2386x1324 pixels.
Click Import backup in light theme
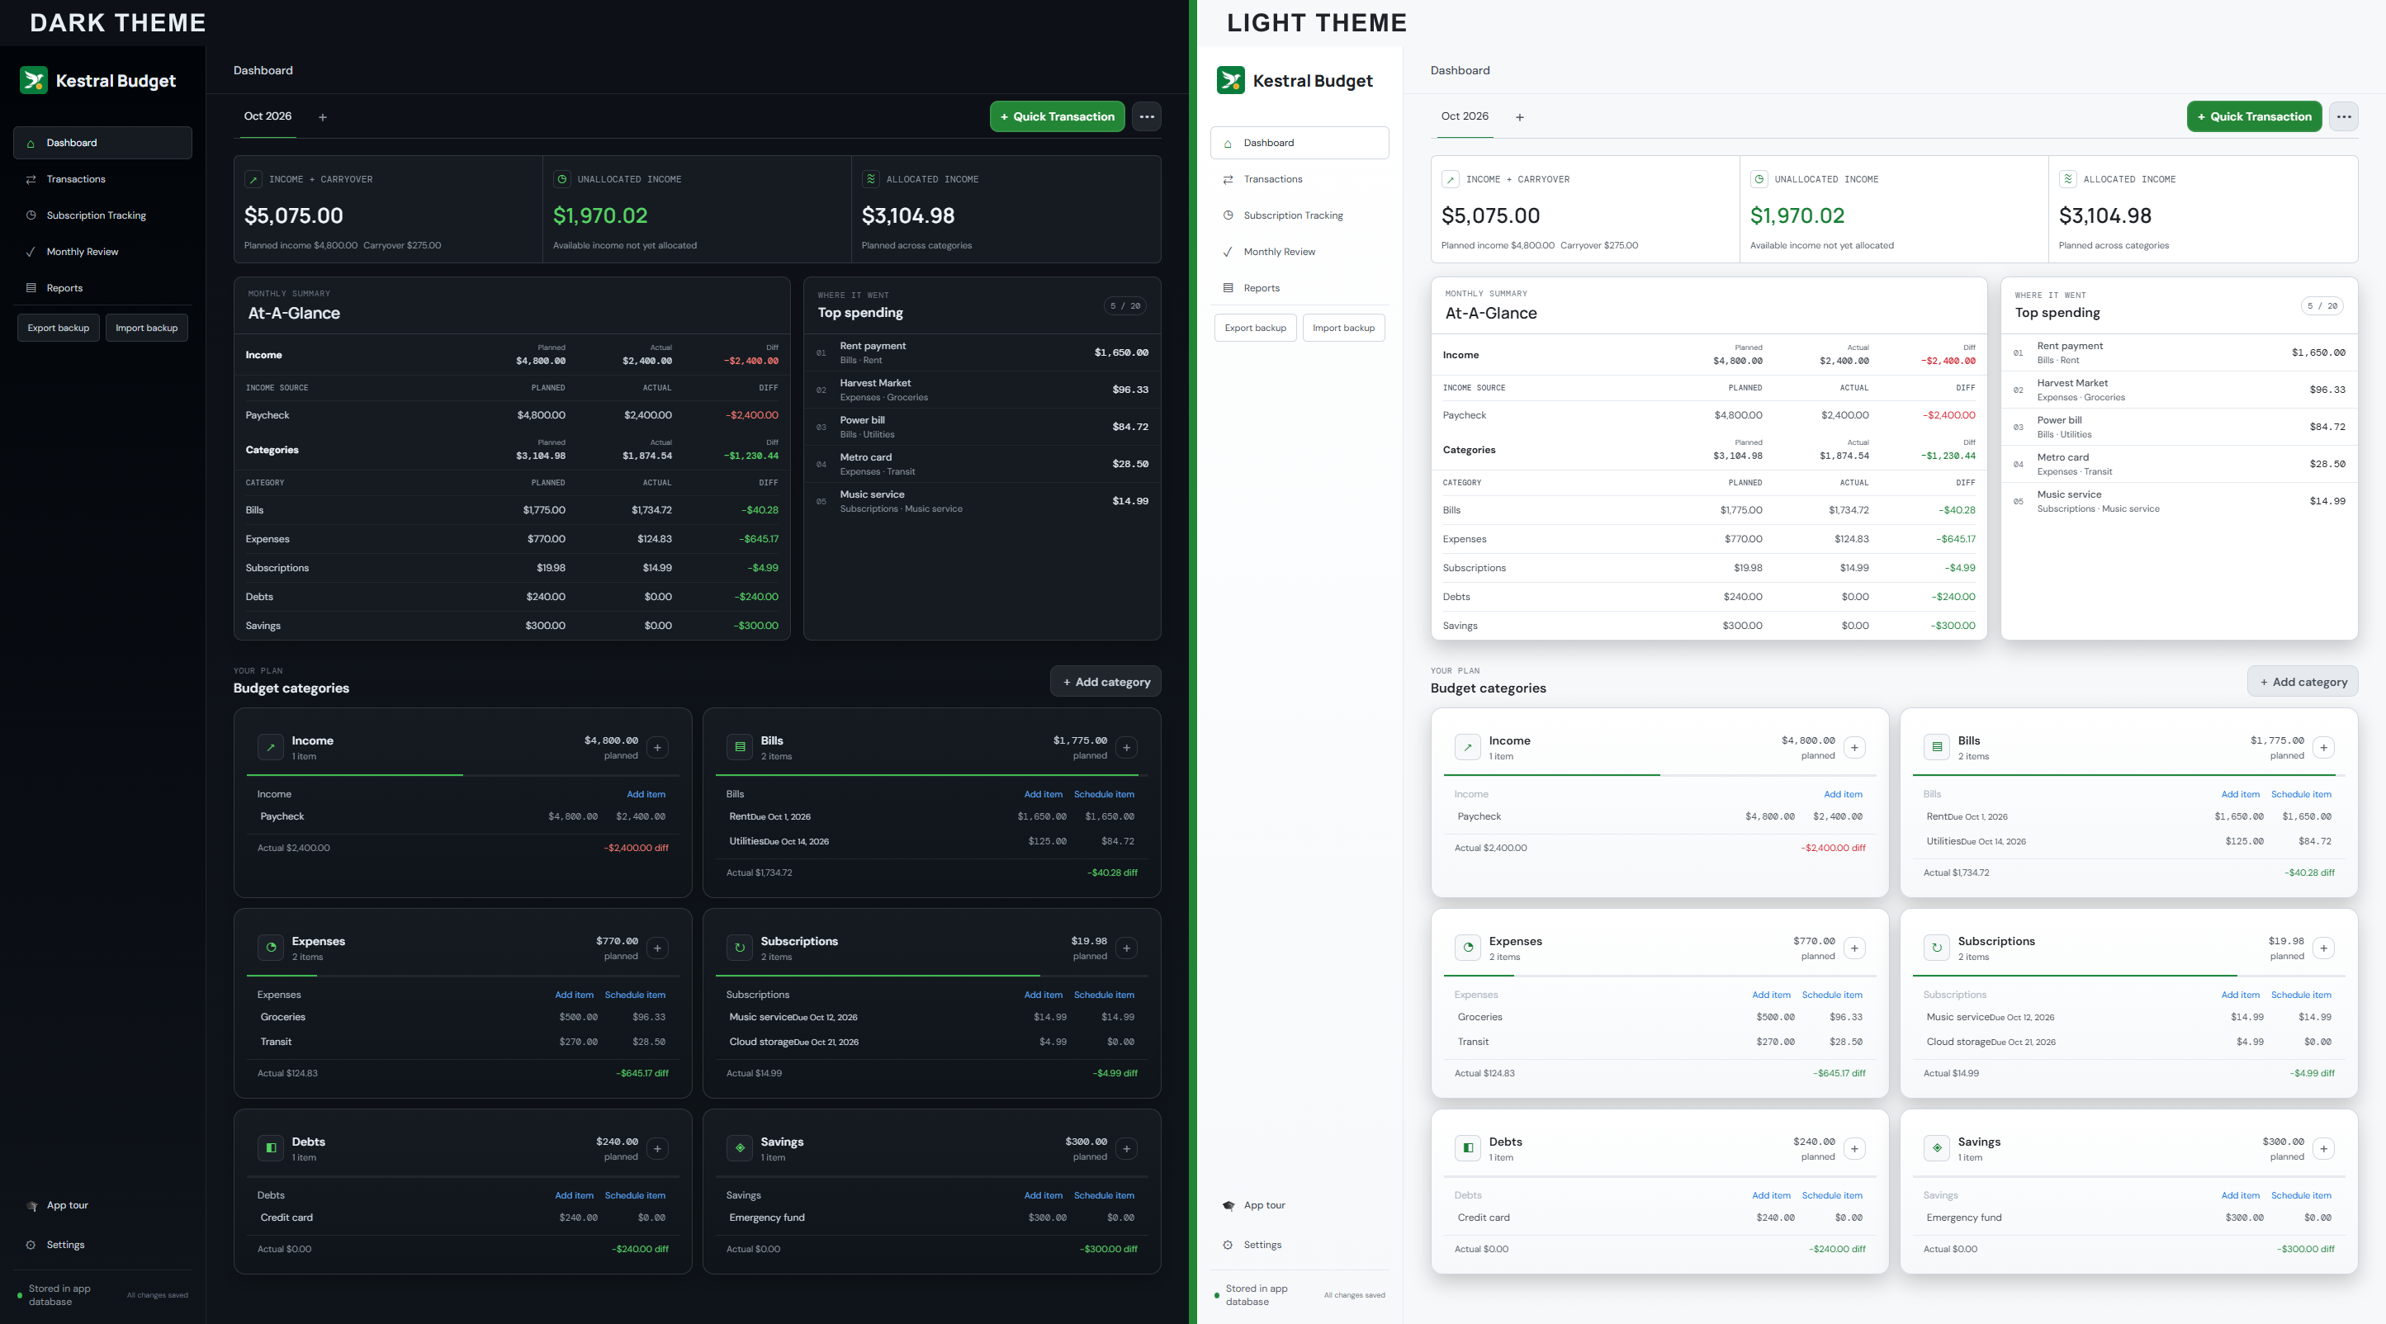[x=1343, y=328]
